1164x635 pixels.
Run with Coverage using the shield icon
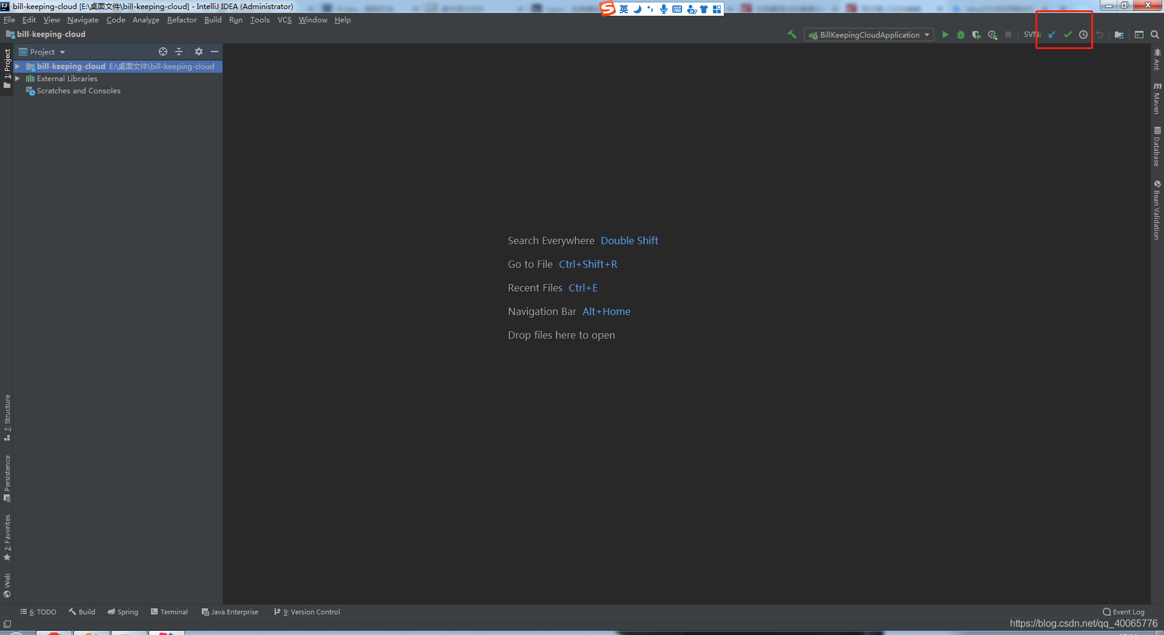click(976, 35)
